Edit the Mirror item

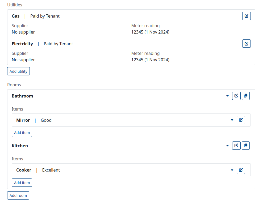pos(241,120)
